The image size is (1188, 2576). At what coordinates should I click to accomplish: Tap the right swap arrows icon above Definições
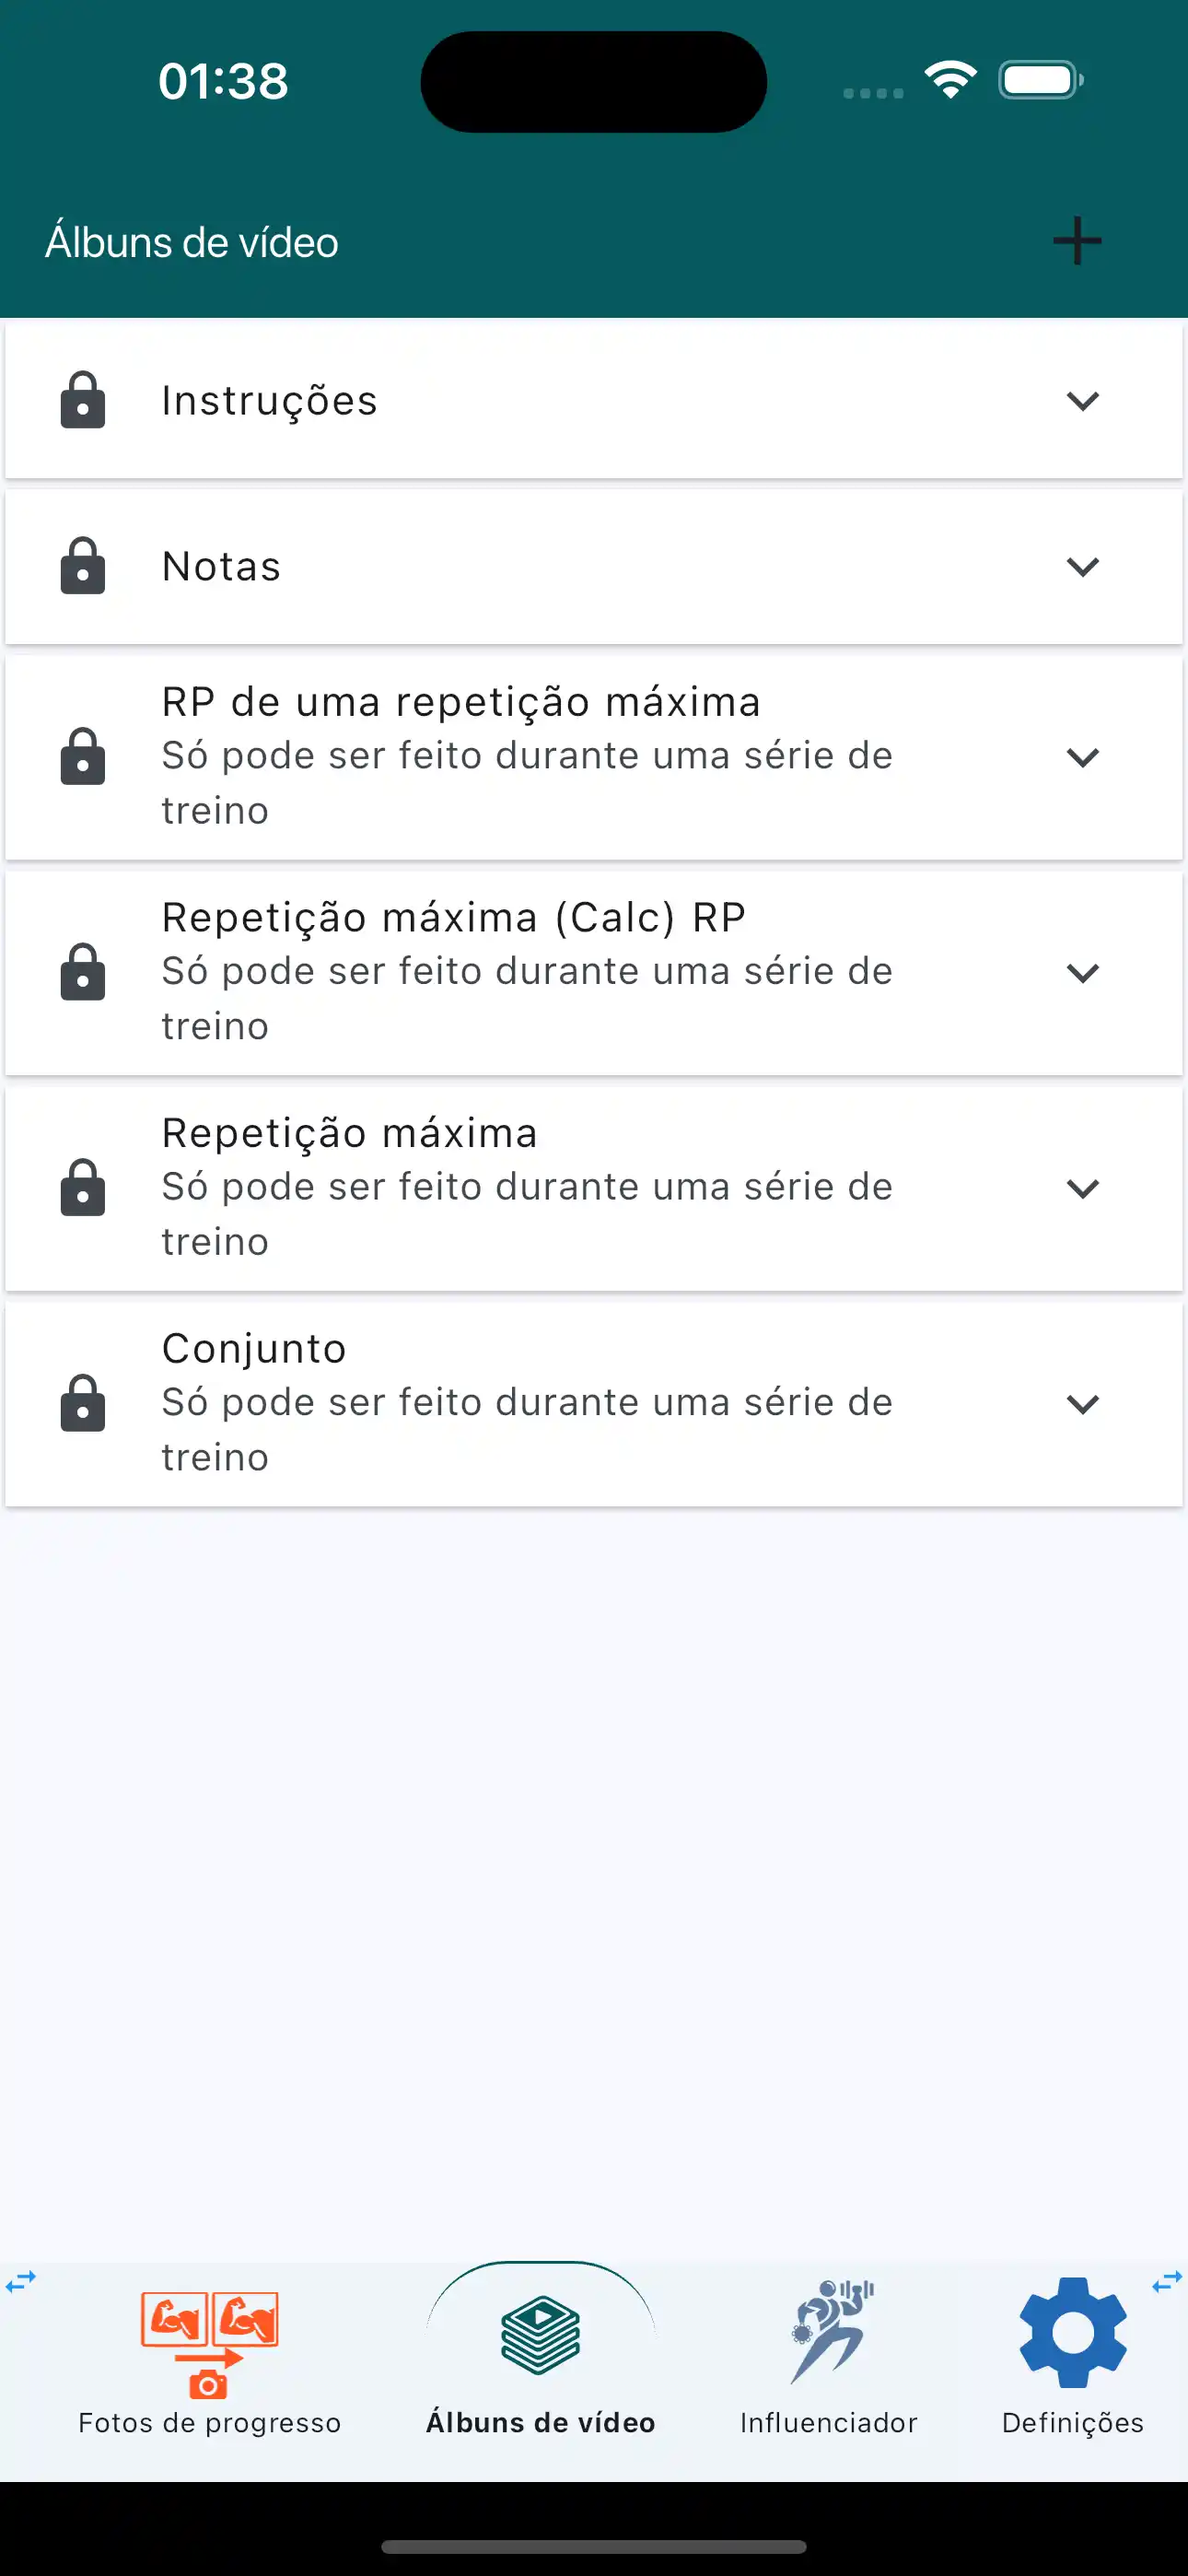coord(1166,2283)
